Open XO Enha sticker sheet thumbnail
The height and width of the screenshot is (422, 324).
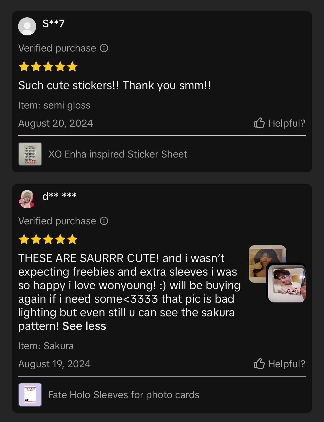(x=30, y=154)
